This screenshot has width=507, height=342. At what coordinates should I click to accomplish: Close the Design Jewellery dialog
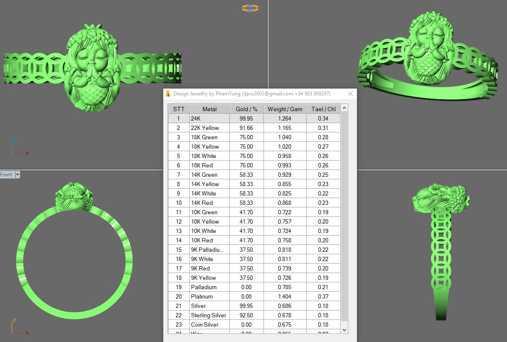click(351, 94)
